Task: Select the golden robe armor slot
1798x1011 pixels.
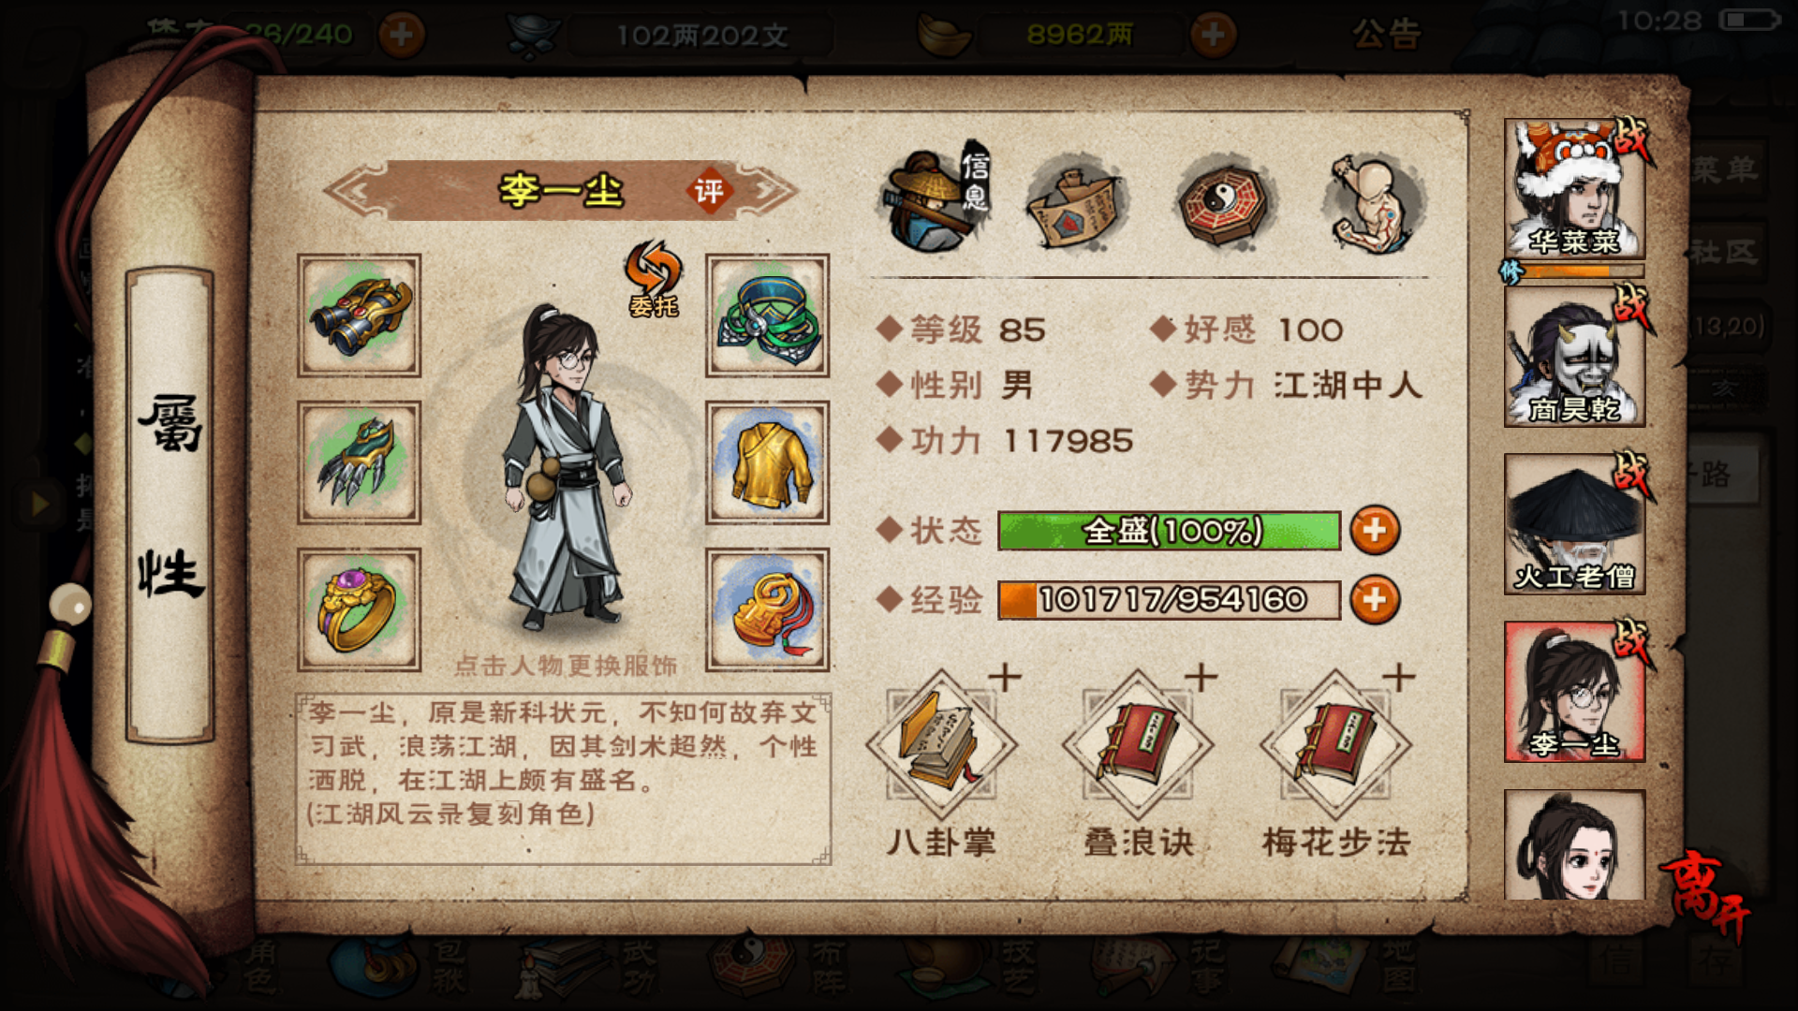Action: pyautogui.click(x=767, y=462)
